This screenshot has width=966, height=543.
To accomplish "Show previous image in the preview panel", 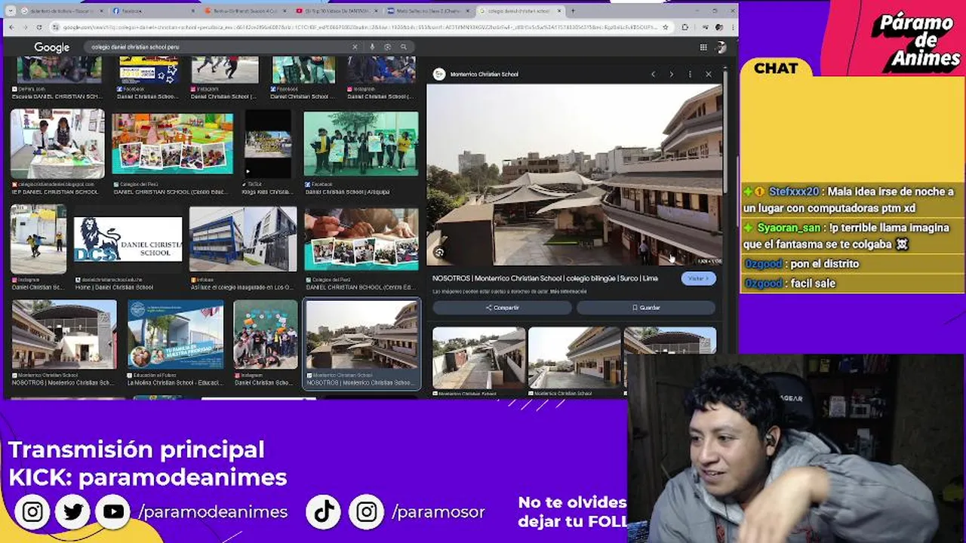I will pos(654,74).
